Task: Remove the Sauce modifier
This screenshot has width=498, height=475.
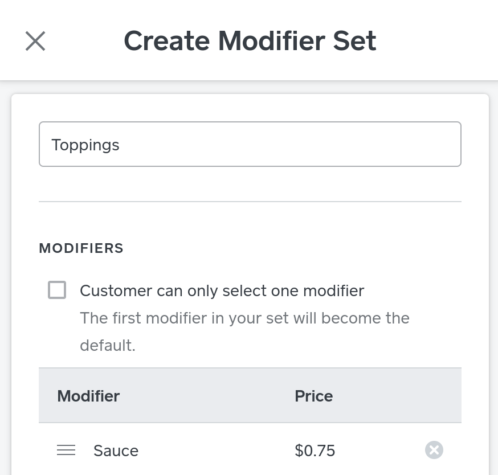Action: [434, 450]
